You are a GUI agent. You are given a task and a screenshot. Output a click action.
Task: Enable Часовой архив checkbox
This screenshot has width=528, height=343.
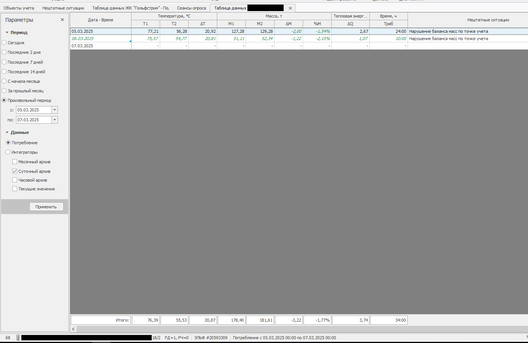point(14,180)
